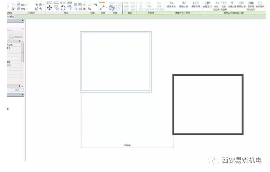
Task: Click the Rotate tool icon
Action: (x=63, y=8)
